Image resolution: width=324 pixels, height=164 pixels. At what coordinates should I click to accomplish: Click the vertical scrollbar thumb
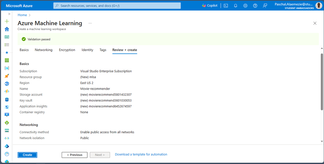(x=322, y=82)
